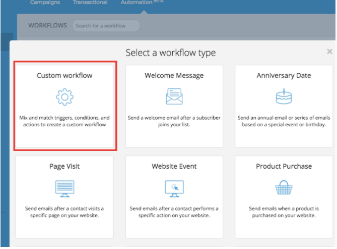Screen dimensions: 337x249
Task: Click the cursor screen icon for Website Event
Action: [174, 187]
